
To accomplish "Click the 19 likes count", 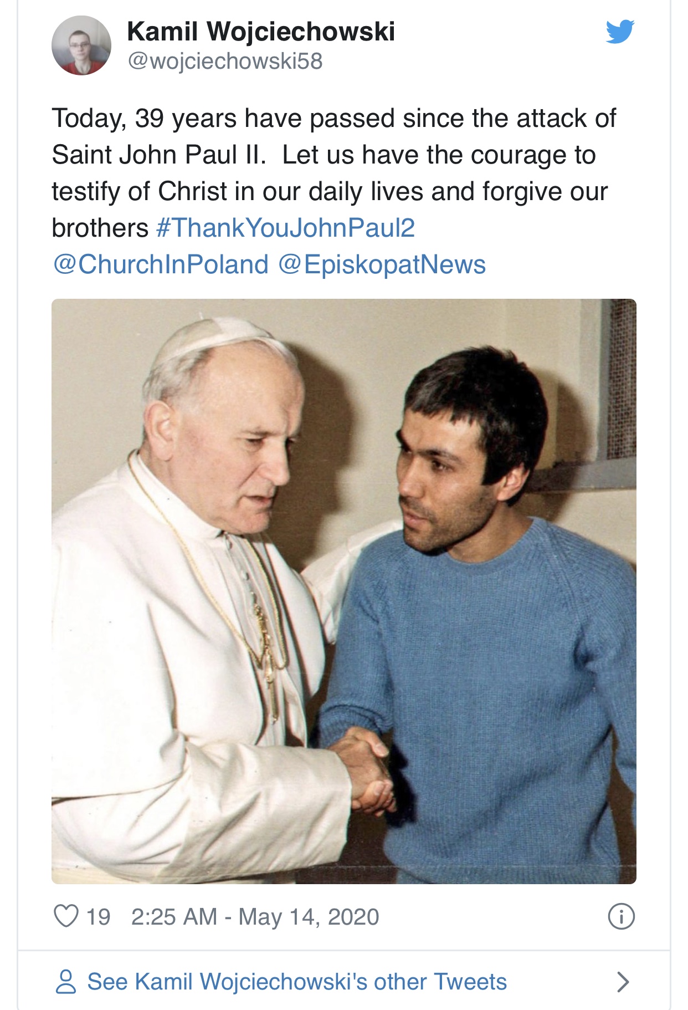I will [x=99, y=917].
